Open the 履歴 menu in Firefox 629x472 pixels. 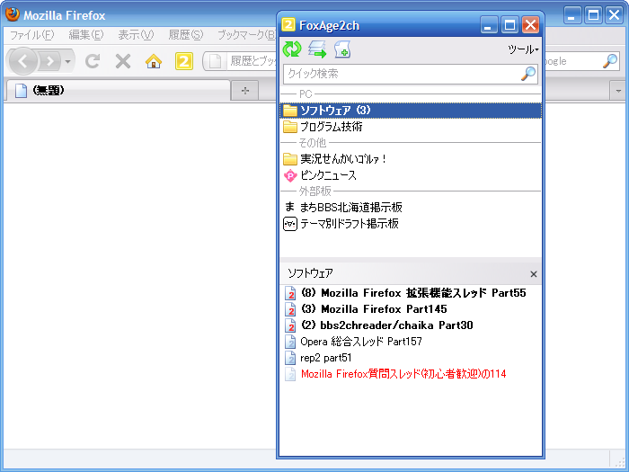click(x=186, y=35)
